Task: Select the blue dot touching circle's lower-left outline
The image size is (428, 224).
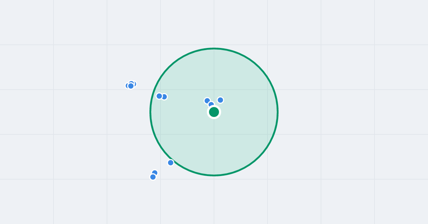Action: coord(170,162)
